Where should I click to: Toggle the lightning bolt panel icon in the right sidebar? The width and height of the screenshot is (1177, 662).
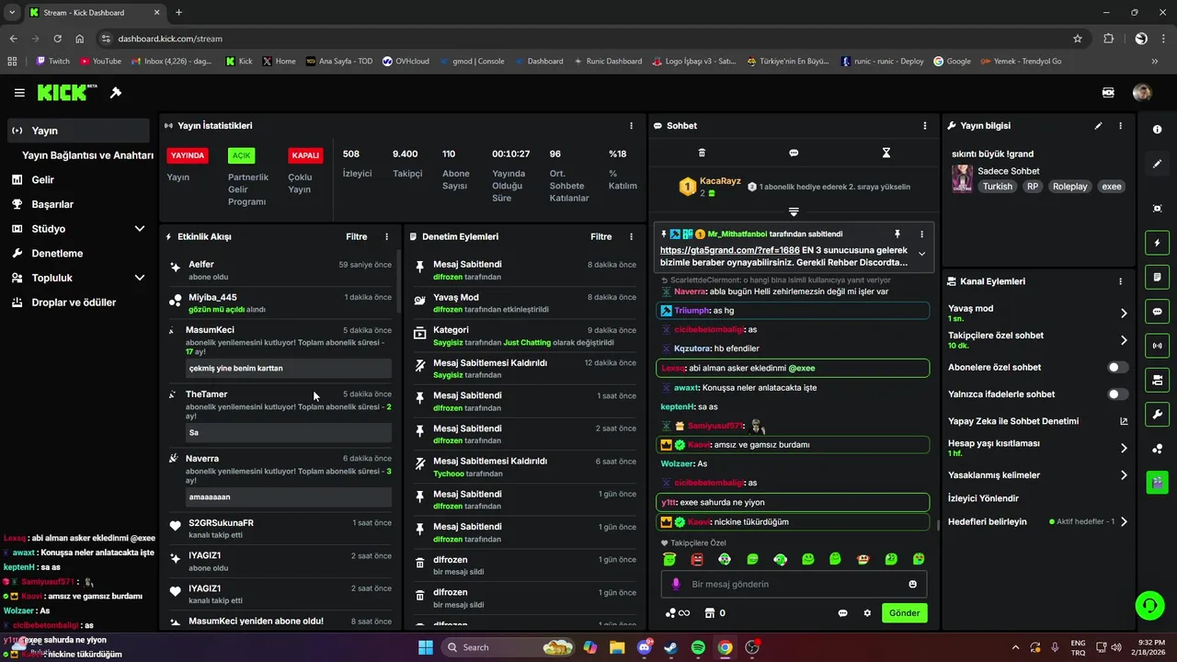pos(1158,243)
